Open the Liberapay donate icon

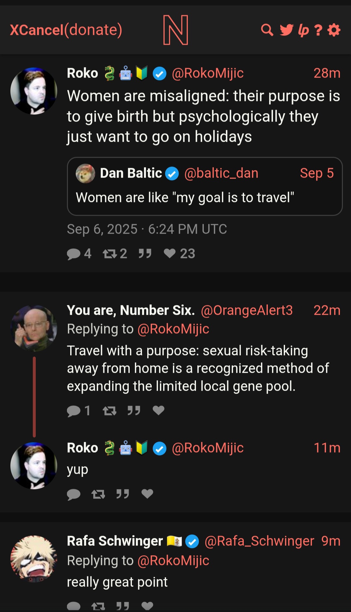click(303, 30)
